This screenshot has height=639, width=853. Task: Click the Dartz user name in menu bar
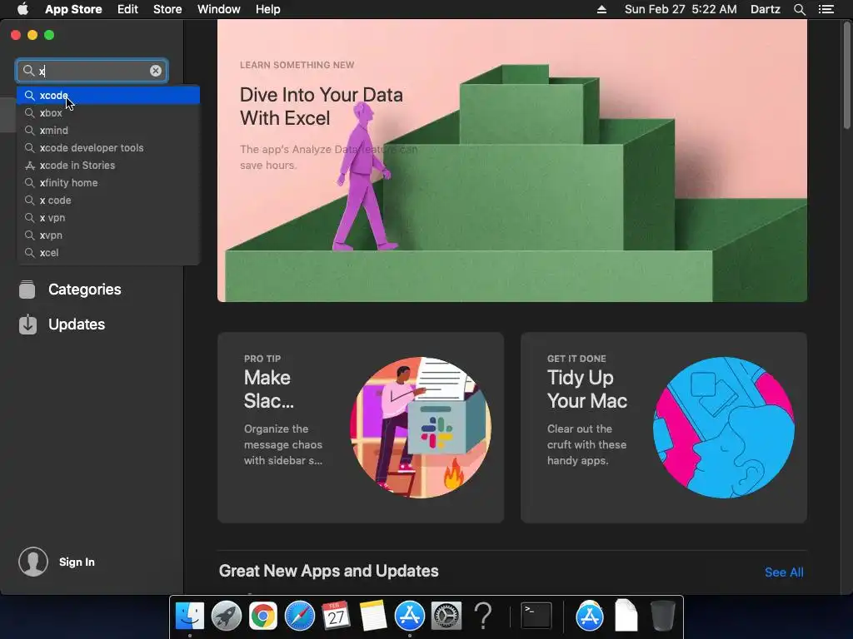coord(766,9)
